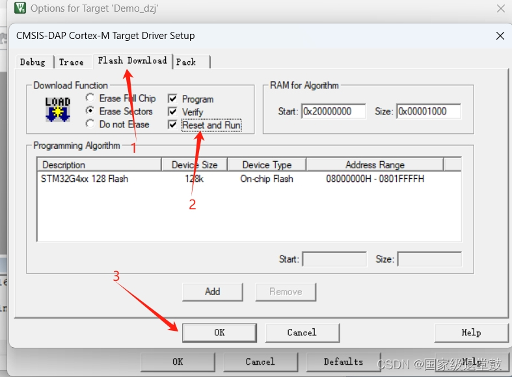This screenshot has width=512, height=377.
Task: Click the On-chip Flash cell
Action: (267, 179)
